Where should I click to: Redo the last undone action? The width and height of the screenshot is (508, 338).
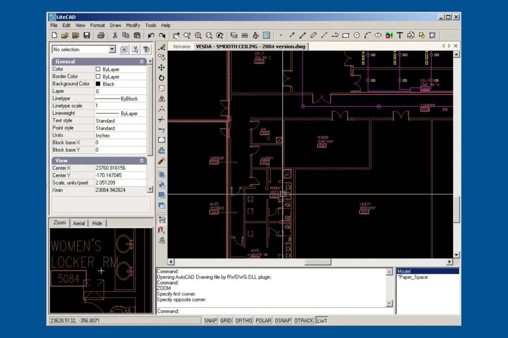[x=162, y=35]
